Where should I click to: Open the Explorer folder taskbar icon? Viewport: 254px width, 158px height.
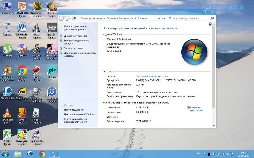tap(18, 154)
